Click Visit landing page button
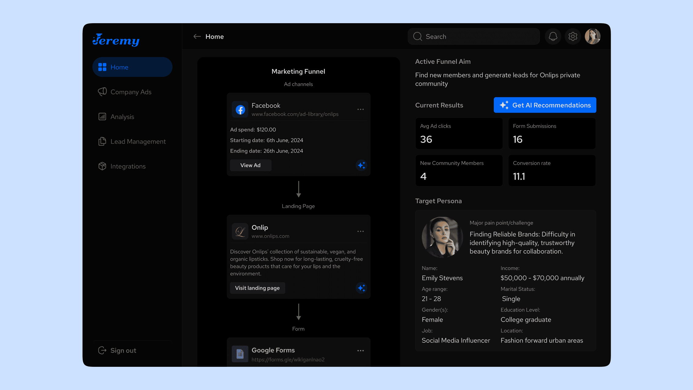This screenshot has width=693, height=390. click(x=257, y=288)
